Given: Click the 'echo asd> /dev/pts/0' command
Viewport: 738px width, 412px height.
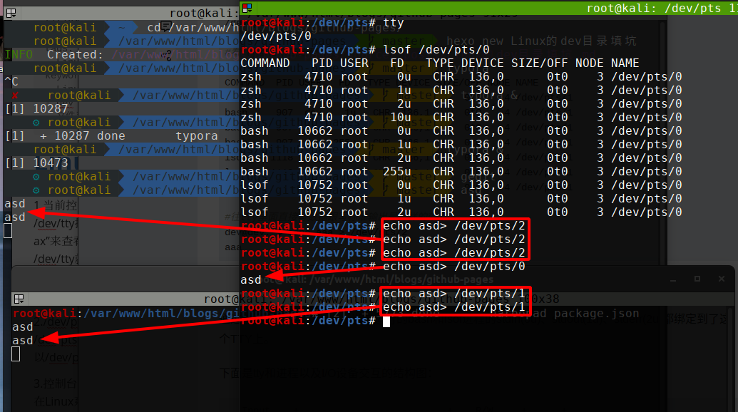Looking at the screenshot, I should pyautogui.click(x=453, y=266).
